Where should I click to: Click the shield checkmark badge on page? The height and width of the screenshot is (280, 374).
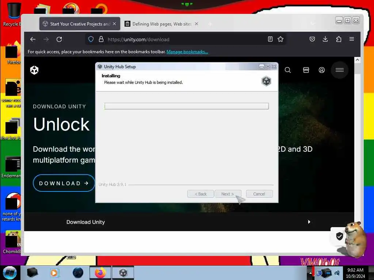pos(339,236)
